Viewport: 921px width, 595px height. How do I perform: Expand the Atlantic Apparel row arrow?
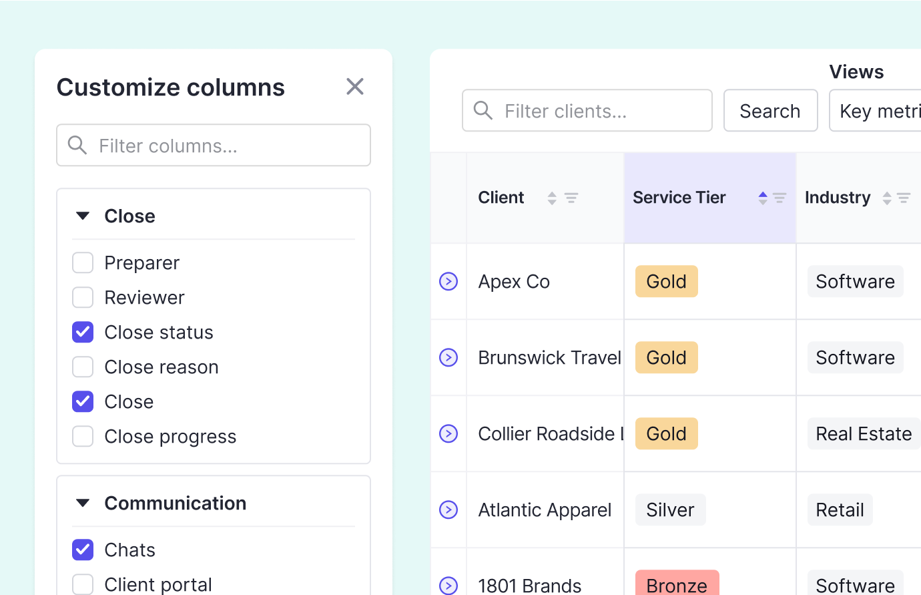[x=448, y=510]
